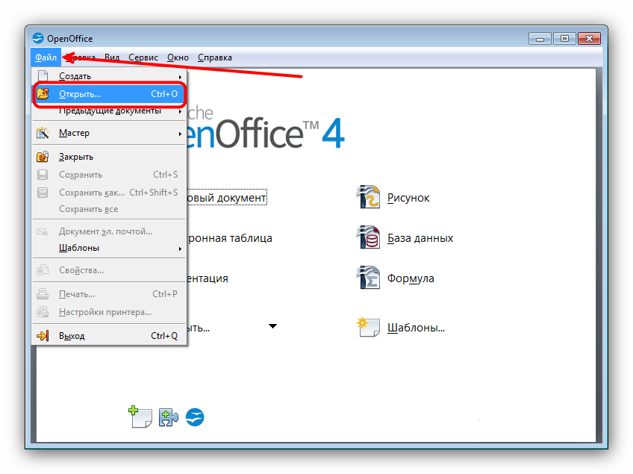Click the properties icon beside Свойства
The height and width of the screenshot is (474, 633).
[43, 270]
